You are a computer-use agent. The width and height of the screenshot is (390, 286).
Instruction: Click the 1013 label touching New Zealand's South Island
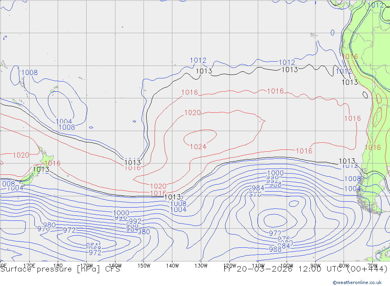tap(41, 169)
